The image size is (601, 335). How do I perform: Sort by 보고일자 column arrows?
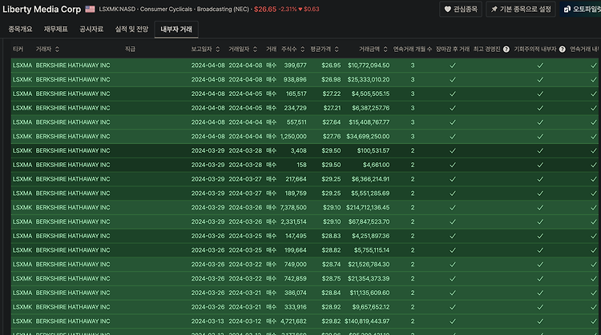[218, 49]
